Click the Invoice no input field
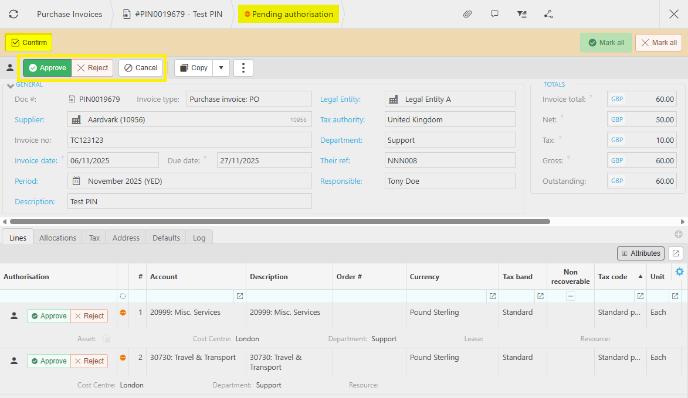Screen dimensions: 688x398 [189, 140]
